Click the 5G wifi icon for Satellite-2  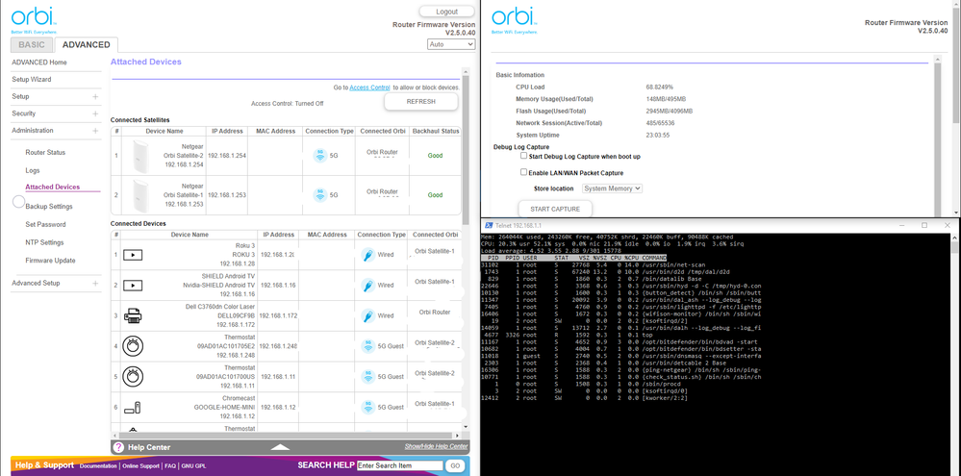pyautogui.click(x=319, y=156)
